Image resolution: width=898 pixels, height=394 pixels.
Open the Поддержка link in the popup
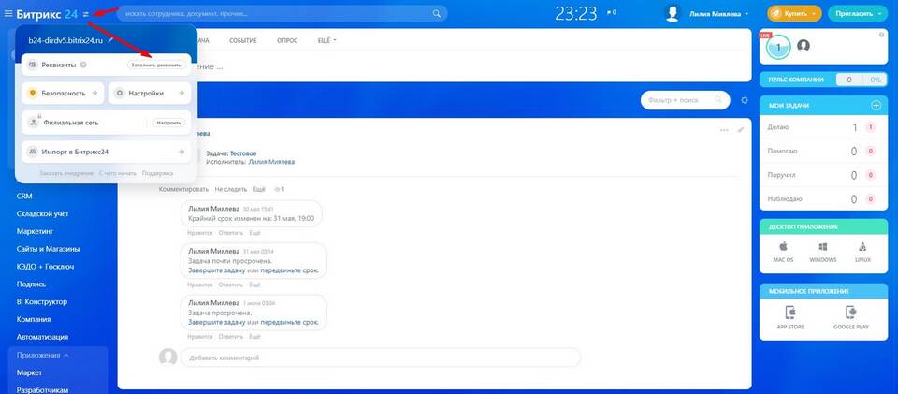(157, 173)
